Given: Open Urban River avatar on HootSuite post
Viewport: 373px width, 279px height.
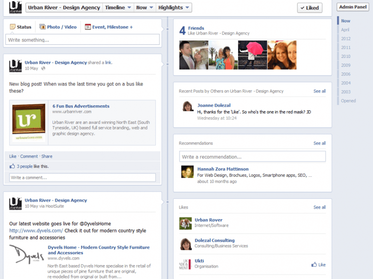Looking at the screenshot, I should coord(15,203).
